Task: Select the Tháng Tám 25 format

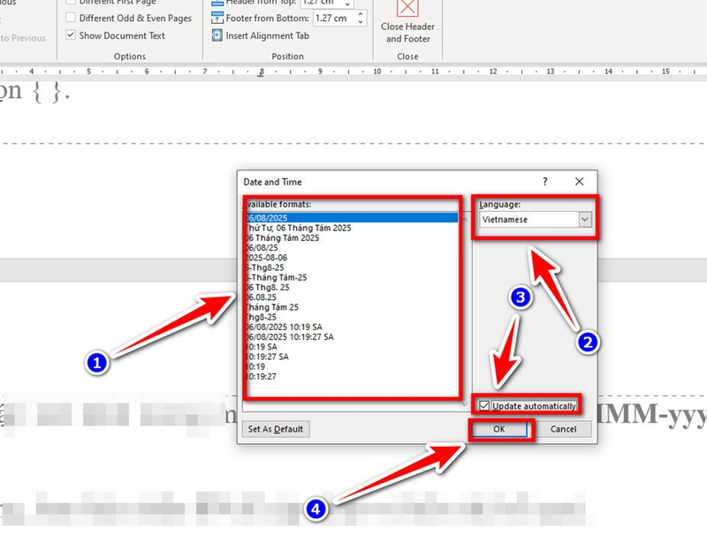Action: (352, 307)
